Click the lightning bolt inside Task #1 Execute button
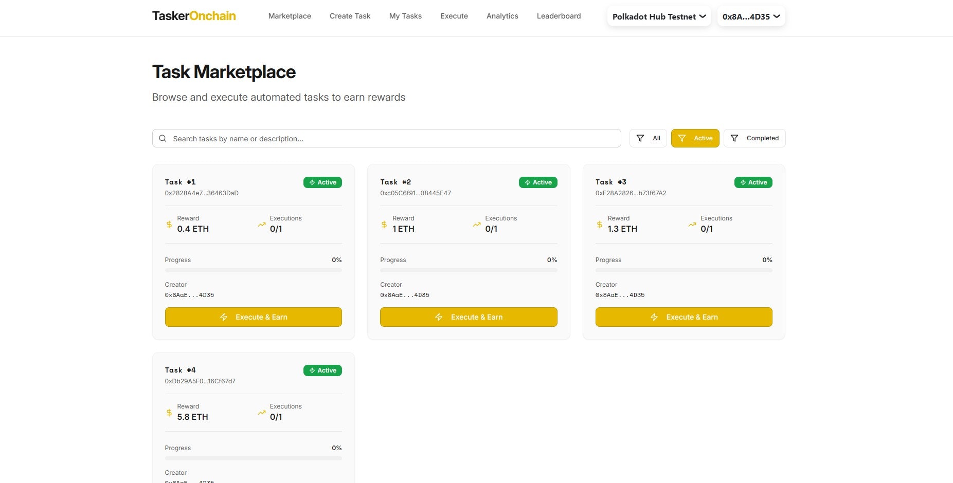 point(224,317)
